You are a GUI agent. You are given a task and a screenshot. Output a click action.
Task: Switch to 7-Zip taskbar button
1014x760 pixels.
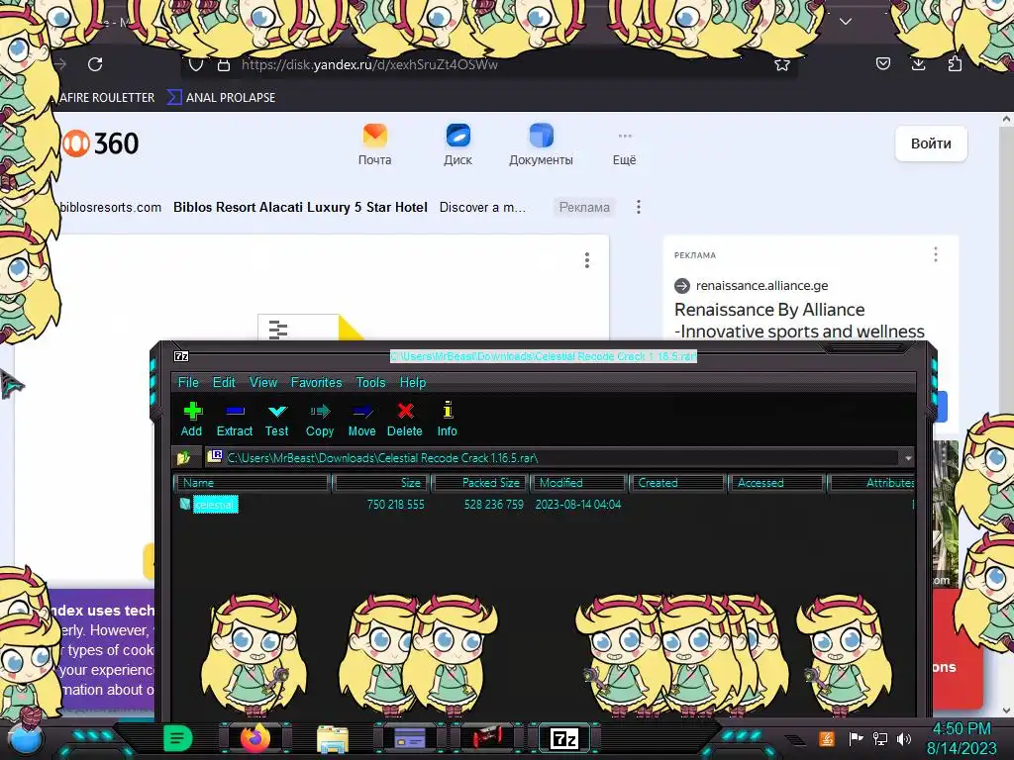click(x=563, y=738)
